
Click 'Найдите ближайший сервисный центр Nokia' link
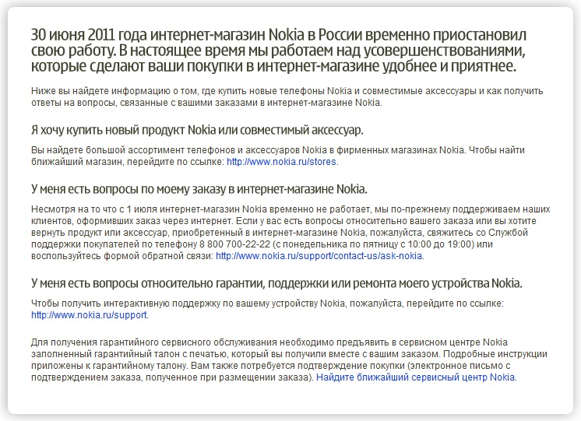pyautogui.click(x=415, y=377)
